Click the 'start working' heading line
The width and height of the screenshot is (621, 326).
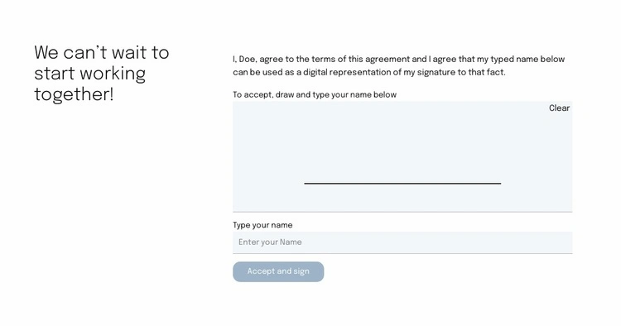point(90,74)
